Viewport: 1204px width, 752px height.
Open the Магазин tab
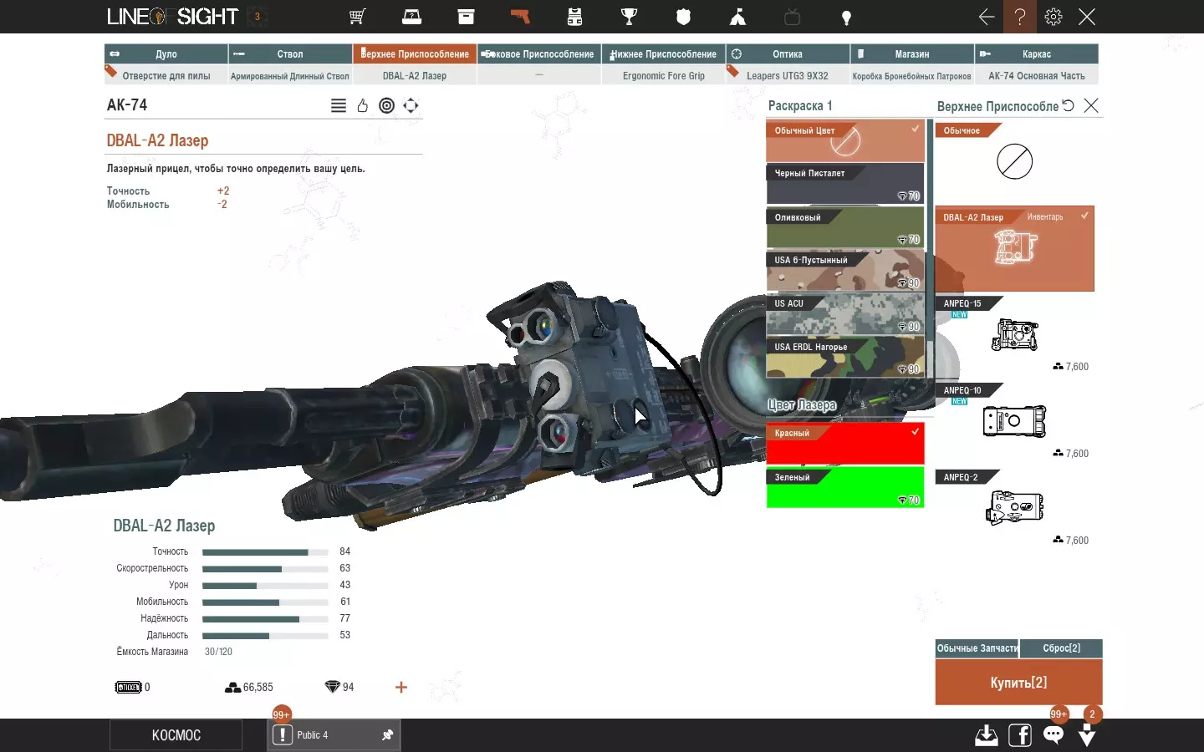pos(912,54)
